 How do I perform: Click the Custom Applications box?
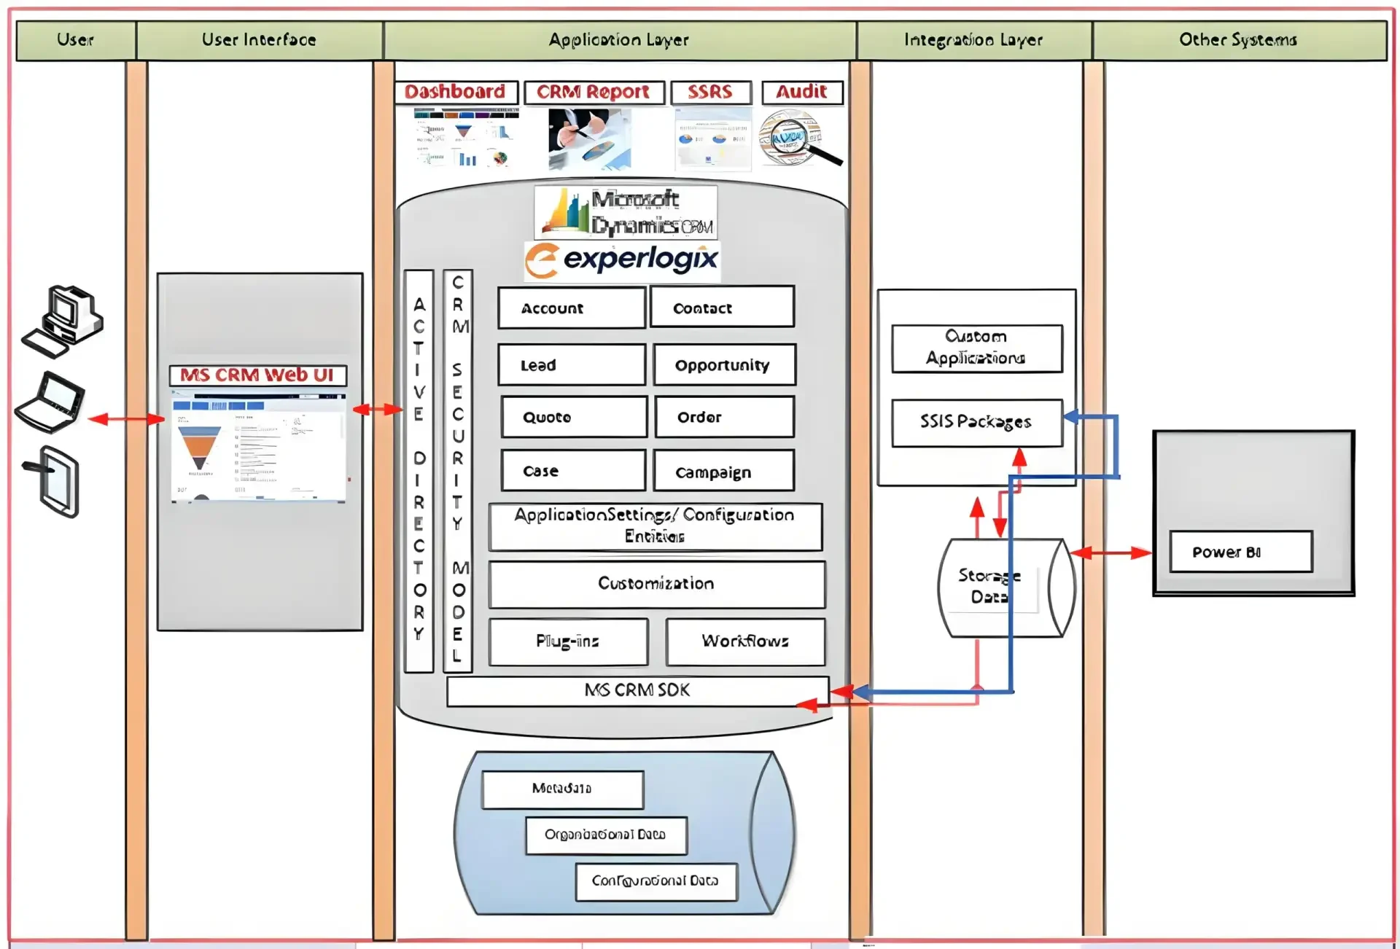pos(977,348)
